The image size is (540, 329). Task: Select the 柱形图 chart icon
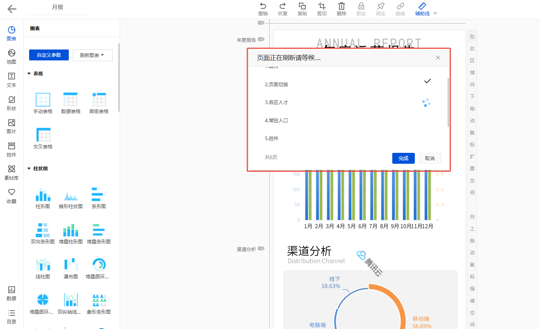pos(43,194)
